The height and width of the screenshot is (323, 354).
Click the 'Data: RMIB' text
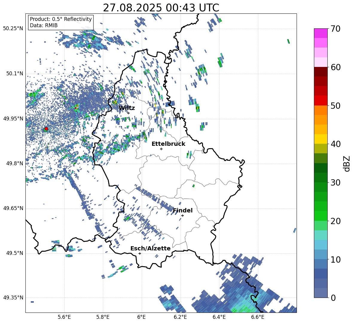44,25
